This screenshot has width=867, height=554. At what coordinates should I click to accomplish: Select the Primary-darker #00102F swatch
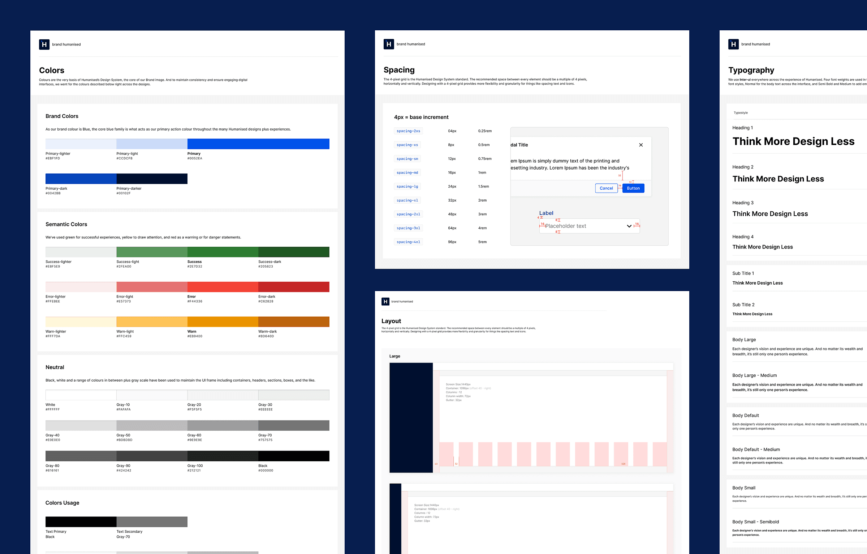pos(152,179)
